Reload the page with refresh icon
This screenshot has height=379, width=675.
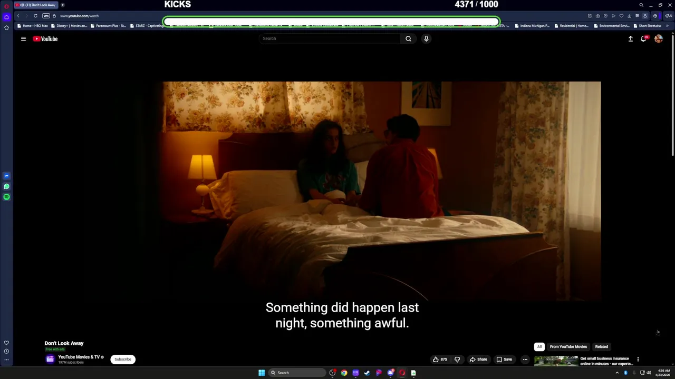click(35, 16)
